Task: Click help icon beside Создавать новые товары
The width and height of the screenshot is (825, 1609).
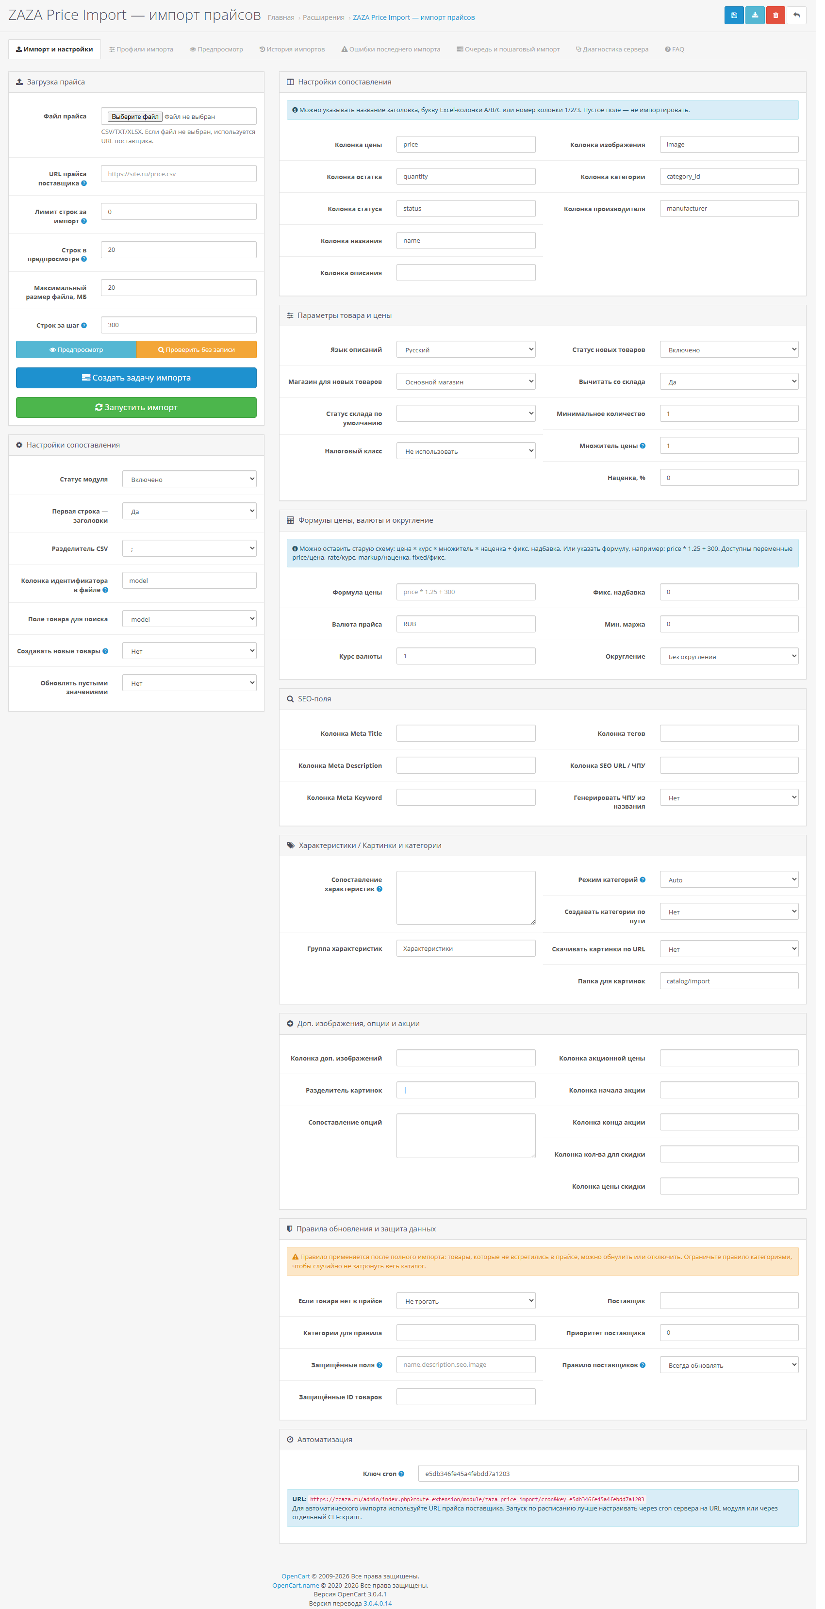Action: 105,651
